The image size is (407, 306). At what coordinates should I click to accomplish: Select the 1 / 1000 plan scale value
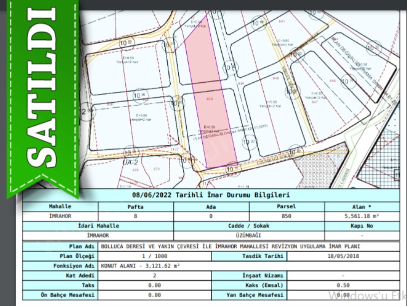155,256
